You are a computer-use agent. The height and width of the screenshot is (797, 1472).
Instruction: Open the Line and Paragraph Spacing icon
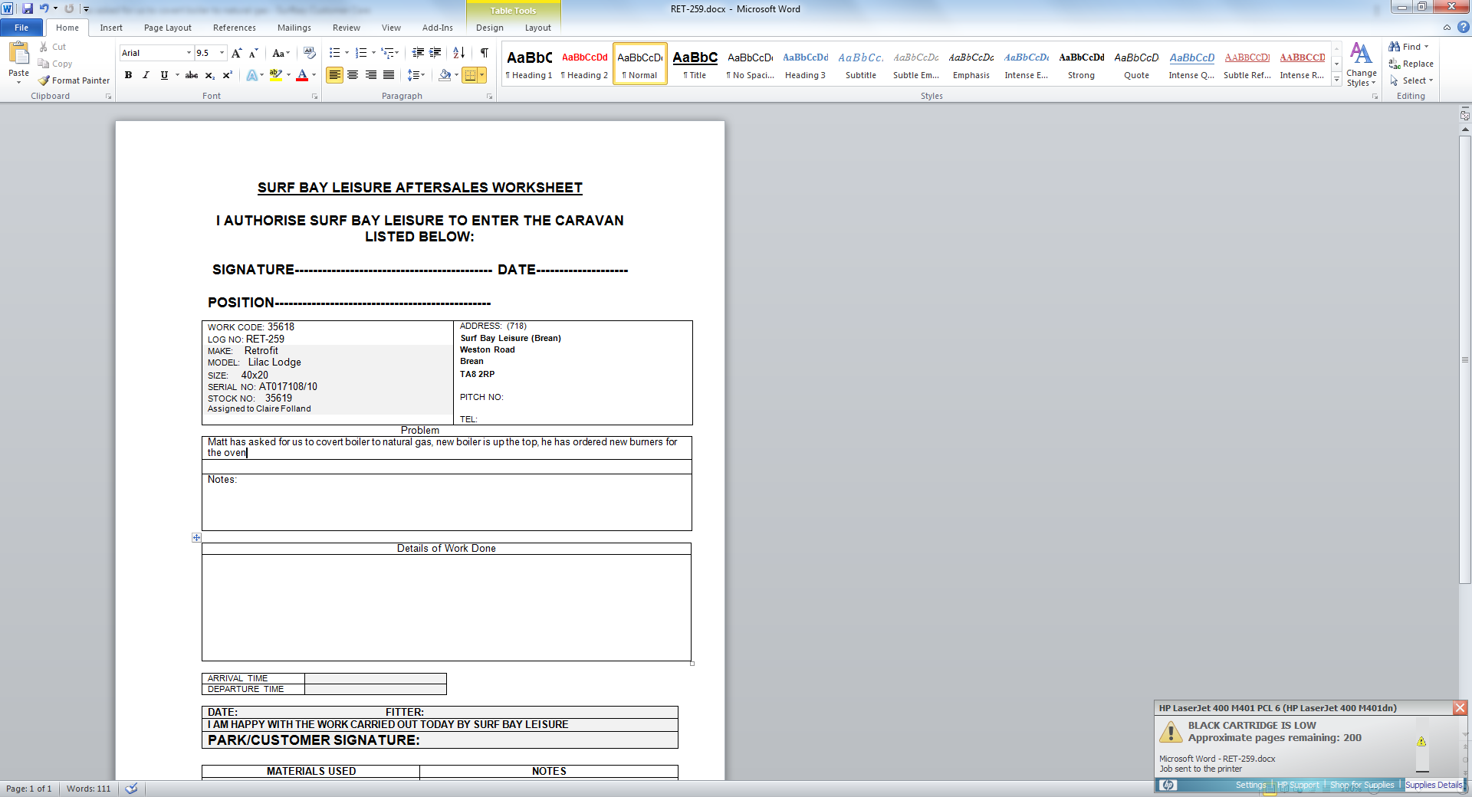pos(413,75)
